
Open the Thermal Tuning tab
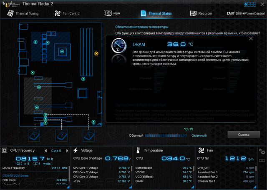[23, 13]
